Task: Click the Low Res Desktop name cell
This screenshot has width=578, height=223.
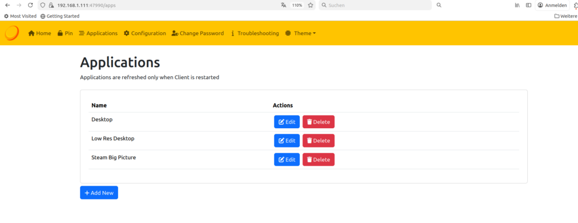Action: (113, 138)
